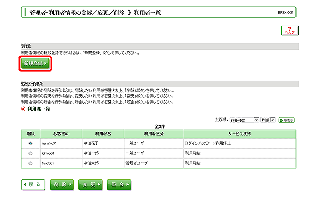
Task: Click the 選択 column header
Action: point(31,134)
